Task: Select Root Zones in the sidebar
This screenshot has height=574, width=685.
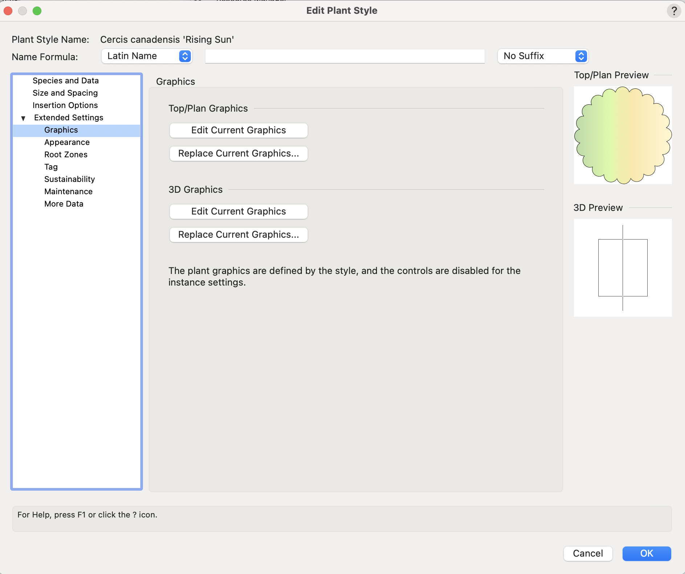Action: pos(66,154)
